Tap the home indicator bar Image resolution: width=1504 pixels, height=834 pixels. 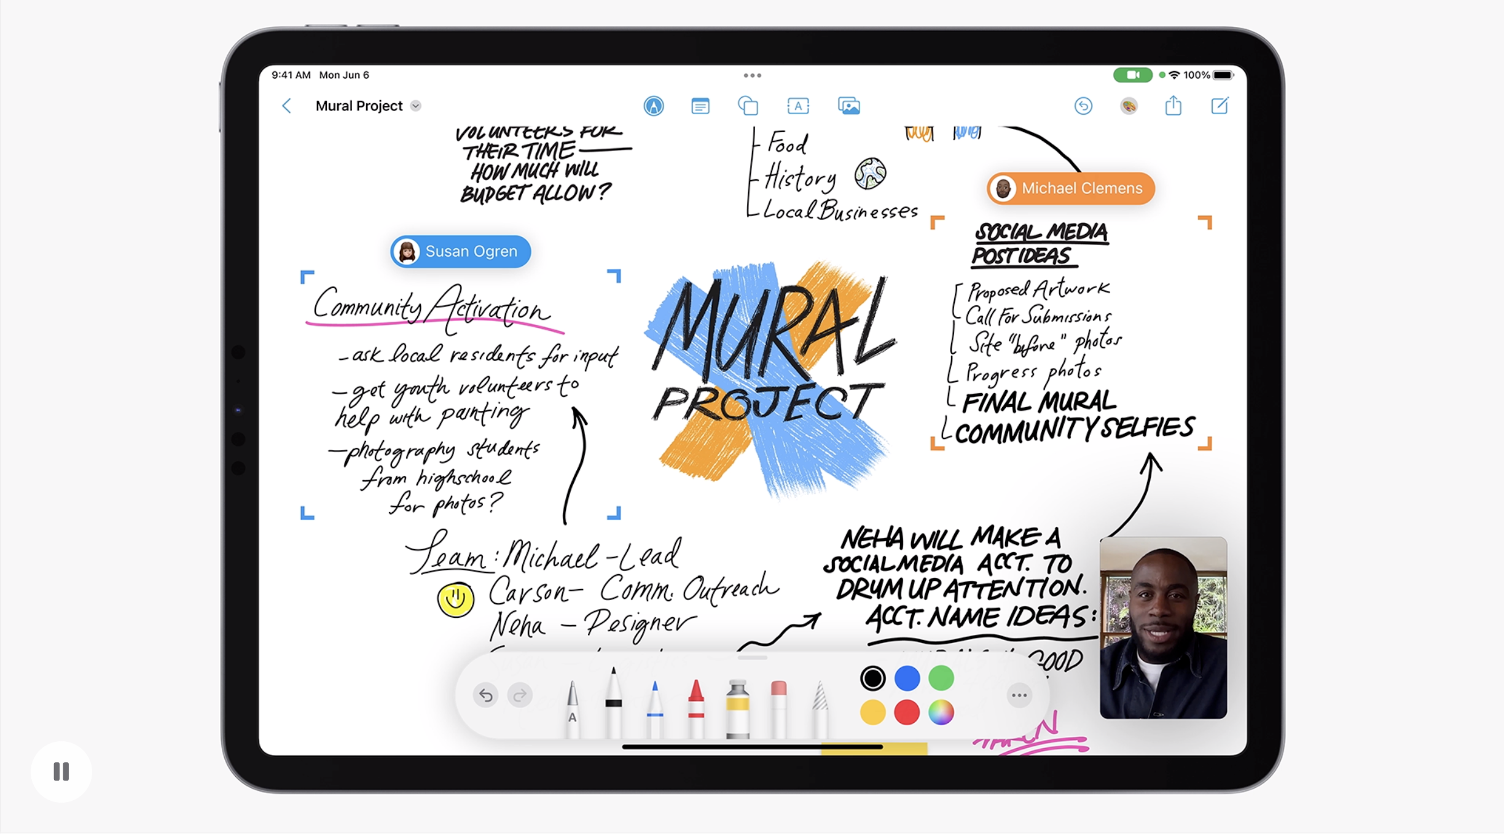pos(753,747)
